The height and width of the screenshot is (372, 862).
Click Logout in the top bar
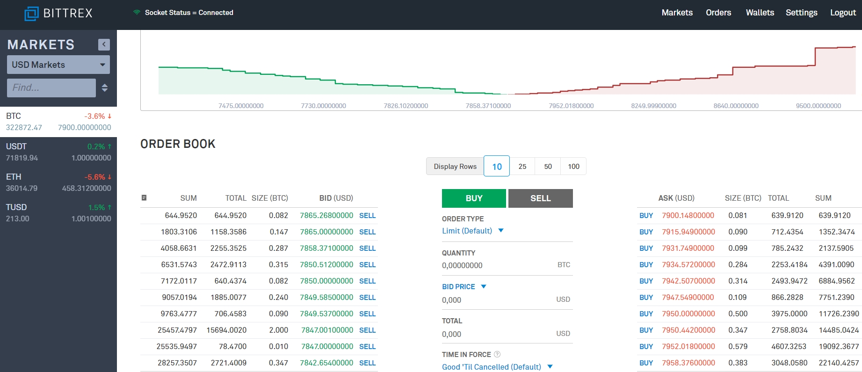(843, 13)
